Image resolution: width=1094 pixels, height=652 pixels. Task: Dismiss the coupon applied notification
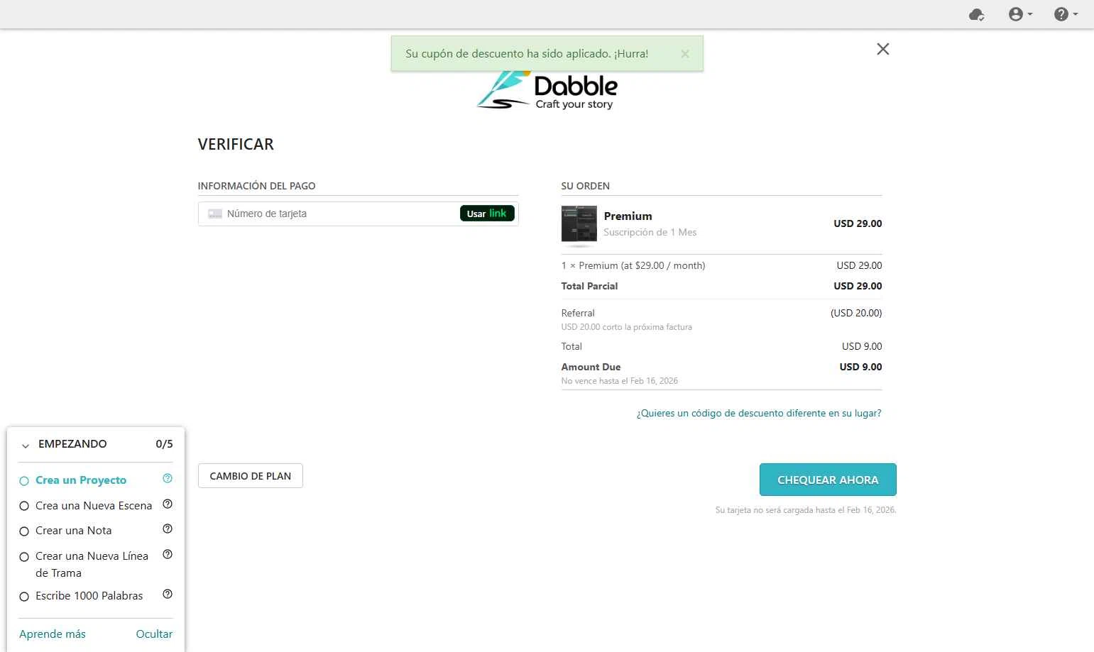coord(684,54)
